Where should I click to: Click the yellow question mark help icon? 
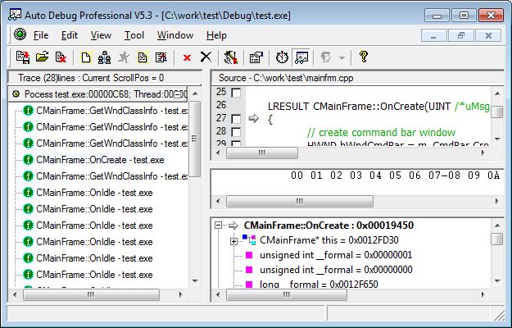(364, 57)
